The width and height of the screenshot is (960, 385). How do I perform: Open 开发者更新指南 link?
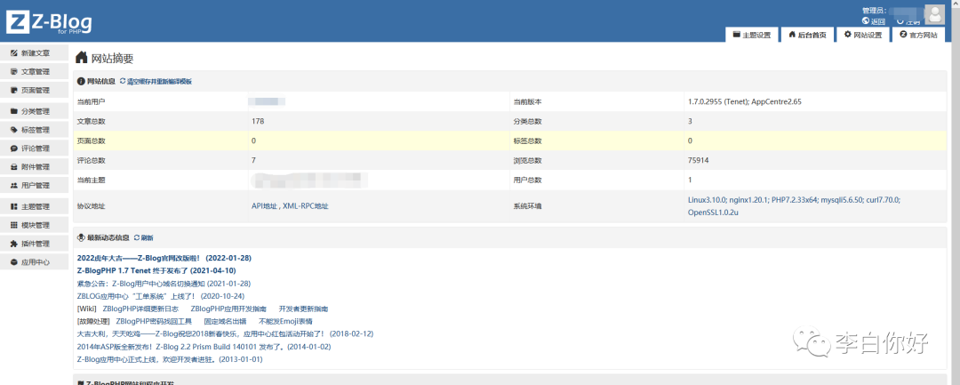[x=303, y=309]
